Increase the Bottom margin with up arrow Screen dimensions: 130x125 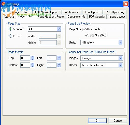[32, 64]
